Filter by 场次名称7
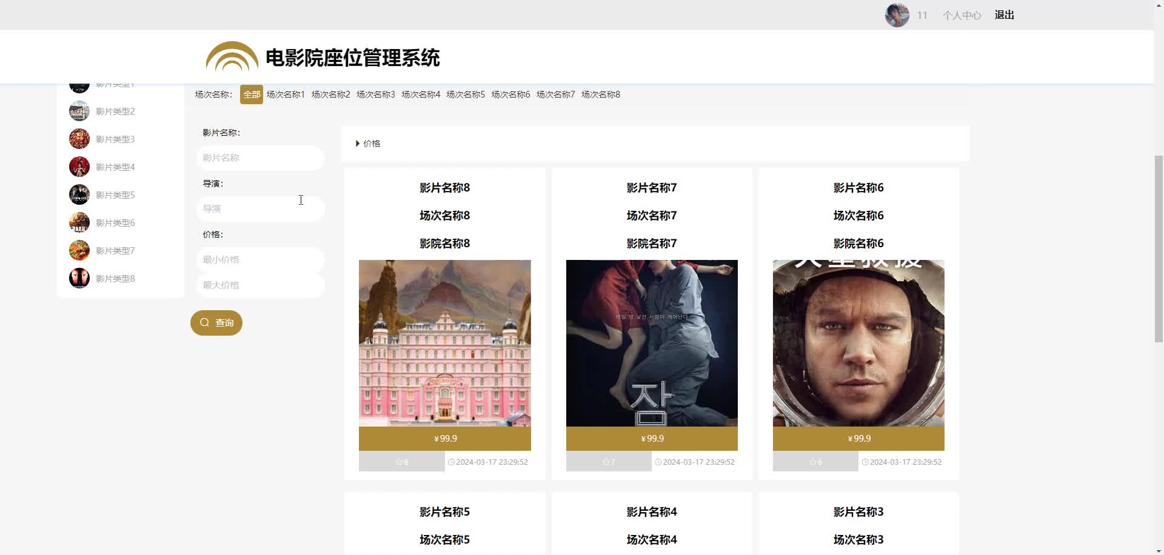 pyautogui.click(x=555, y=95)
